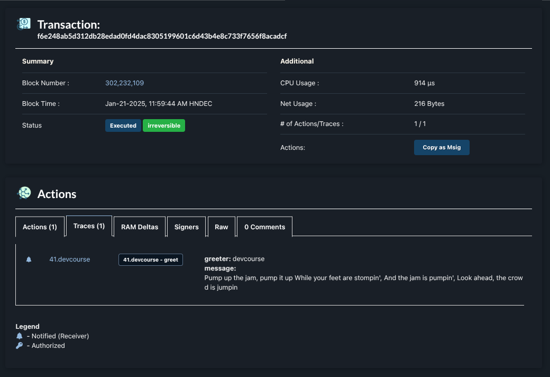Viewport: 550px width, 377px height.
Task: Click the Block Time value
Action: 159,104
